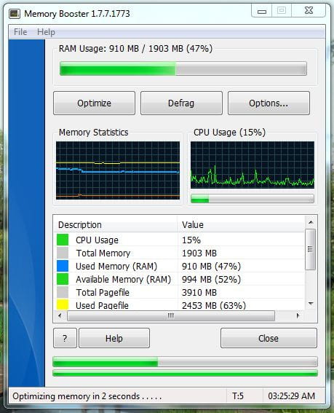
Task: Open the Help menu
Action: [46, 32]
